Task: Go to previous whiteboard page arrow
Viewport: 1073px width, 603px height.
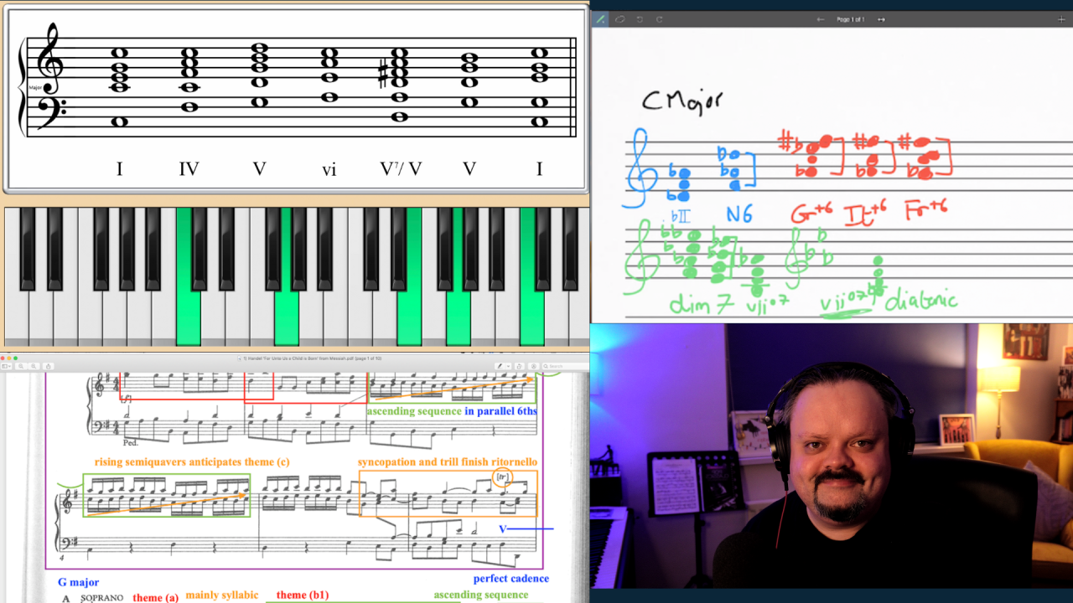Action: (x=821, y=19)
